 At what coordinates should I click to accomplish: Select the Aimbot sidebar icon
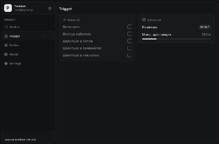6,27
